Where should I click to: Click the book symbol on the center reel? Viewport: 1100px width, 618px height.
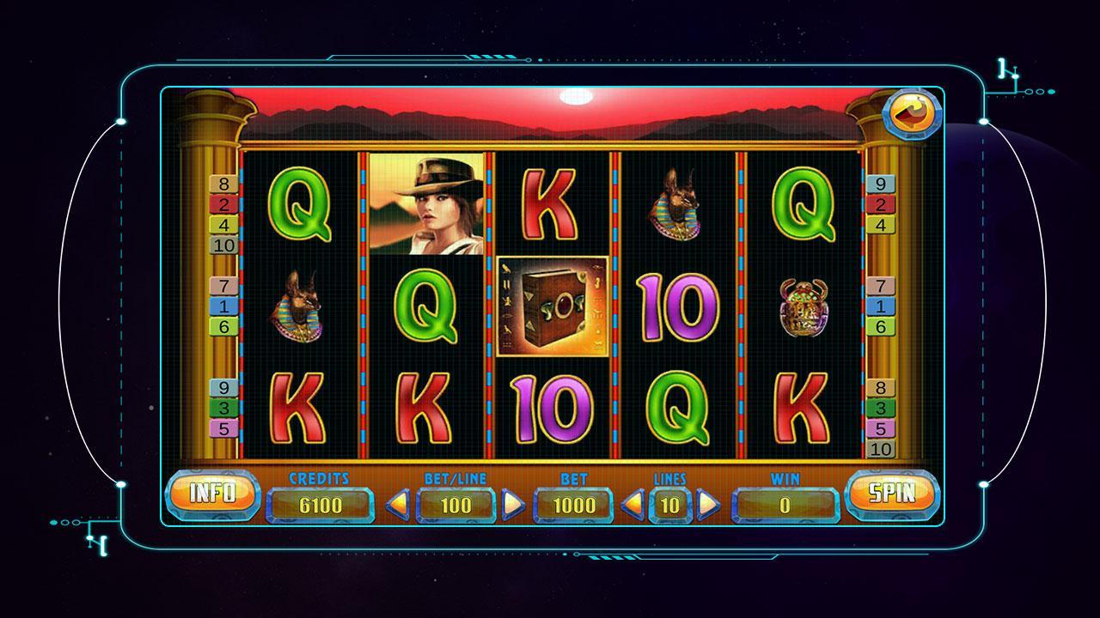[553, 306]
